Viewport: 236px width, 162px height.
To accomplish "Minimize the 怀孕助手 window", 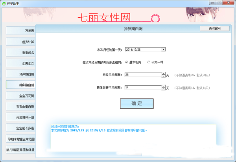I will click(x=213, y=3).
